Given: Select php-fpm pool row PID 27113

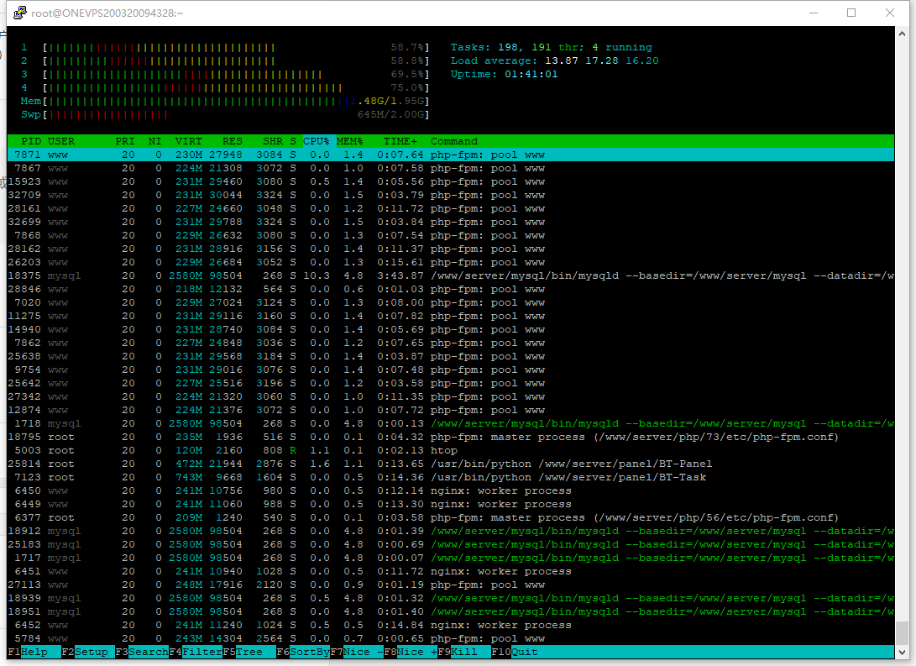Looking at the screenshot, I should point(450,585).
